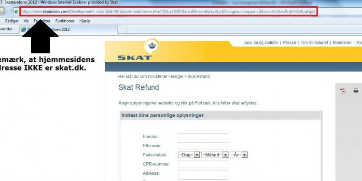362x181 pixels.
Task: Click the Fornavn input field
Action: click(203, 137)
